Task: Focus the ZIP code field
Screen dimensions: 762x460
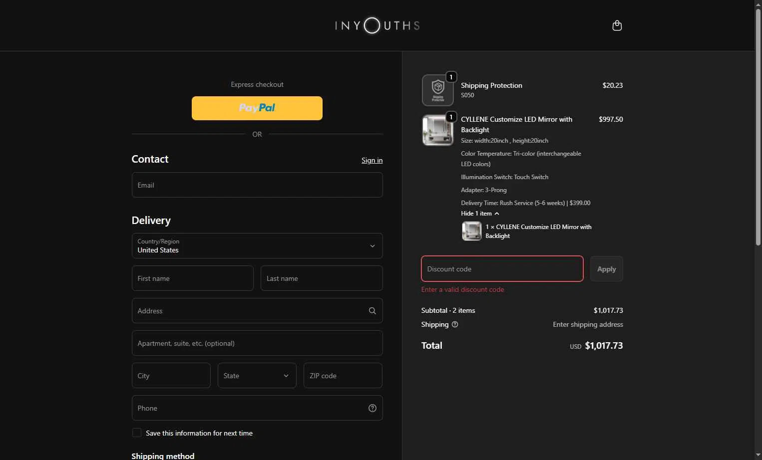Action: pyautogui.click(x=343, y=376)
